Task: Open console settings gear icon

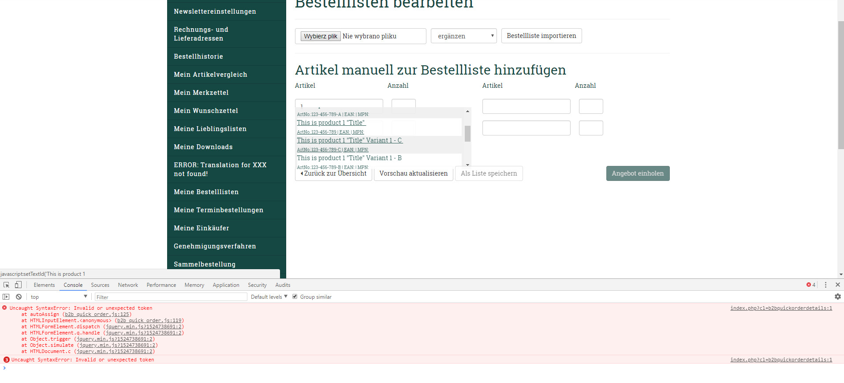Action: click(837, 297)
